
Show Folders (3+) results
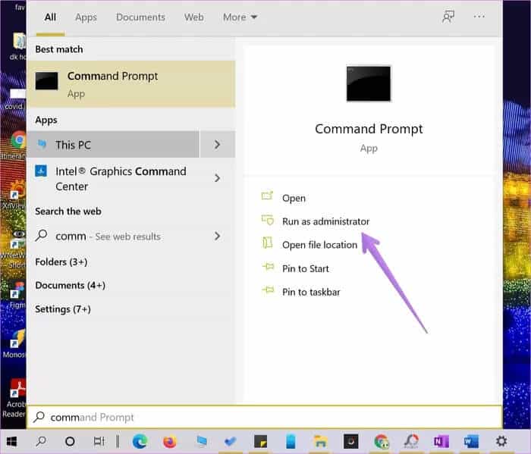click(x=61, y=261)
